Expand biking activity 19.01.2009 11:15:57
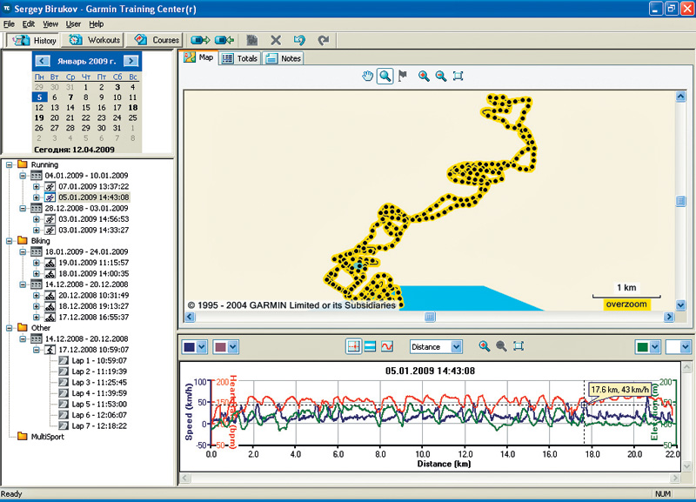The height and width of the screenshot is (502, 696). coord(37,263)
